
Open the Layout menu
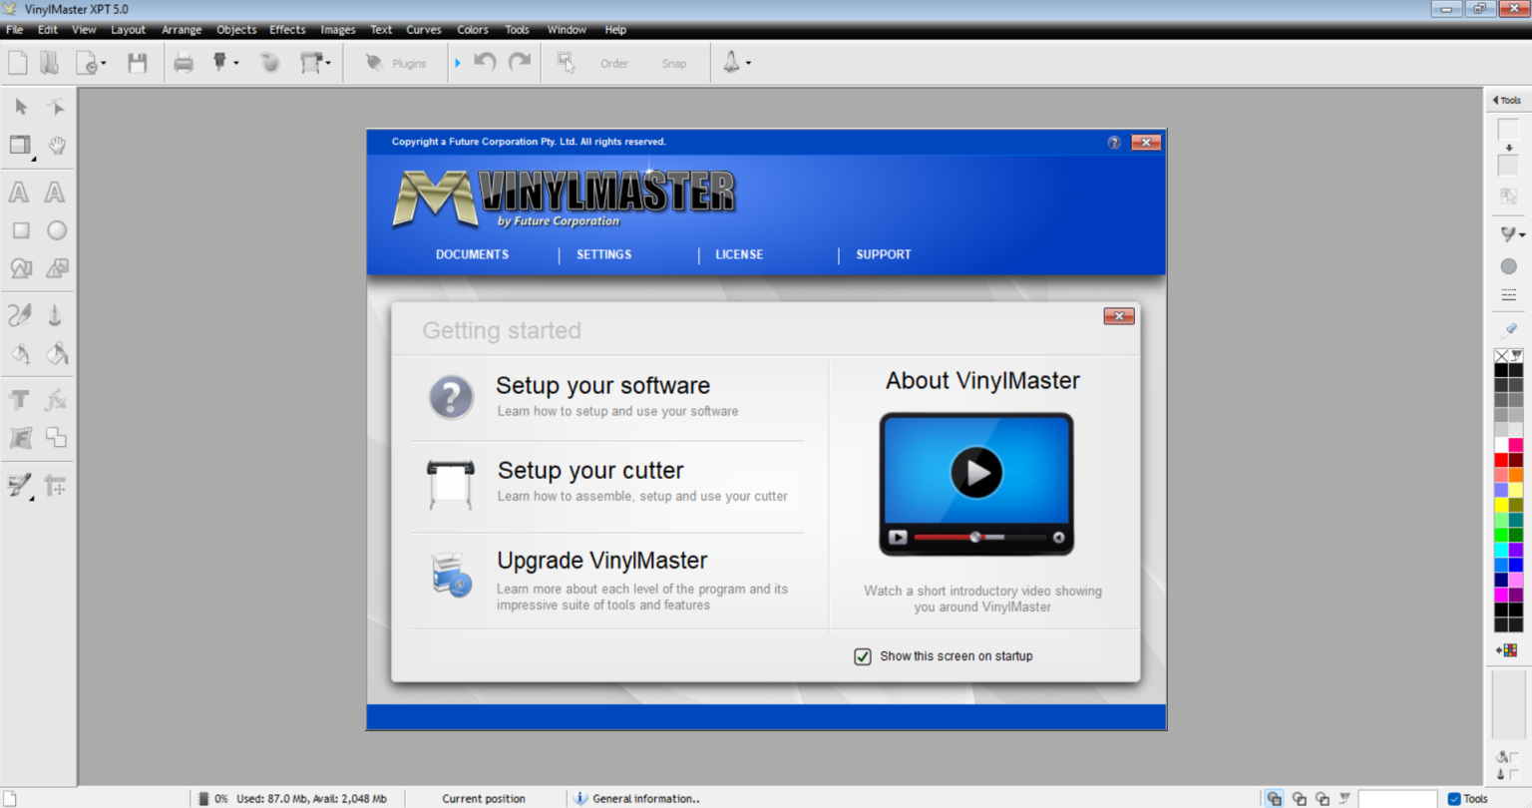coord(128,30)
